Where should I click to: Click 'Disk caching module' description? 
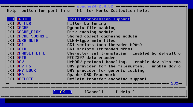pyautogui.click(x=90, y=32)
